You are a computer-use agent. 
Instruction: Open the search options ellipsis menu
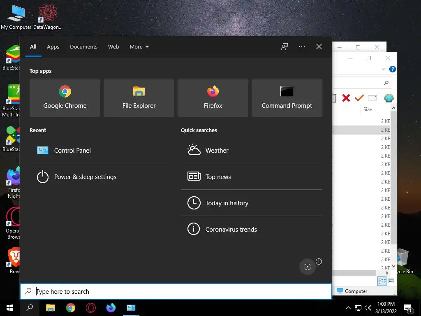301,46
